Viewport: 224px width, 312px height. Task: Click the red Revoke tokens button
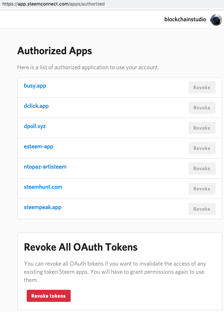[49, 296]
